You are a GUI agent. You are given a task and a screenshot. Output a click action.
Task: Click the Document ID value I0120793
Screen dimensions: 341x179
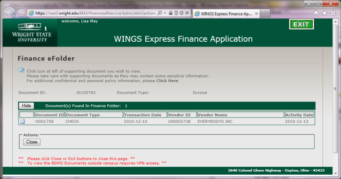point(86,93)
